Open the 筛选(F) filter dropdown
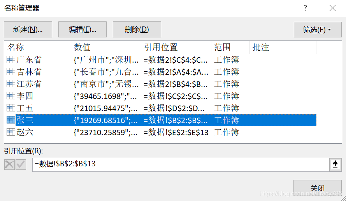 coord(318,30)
